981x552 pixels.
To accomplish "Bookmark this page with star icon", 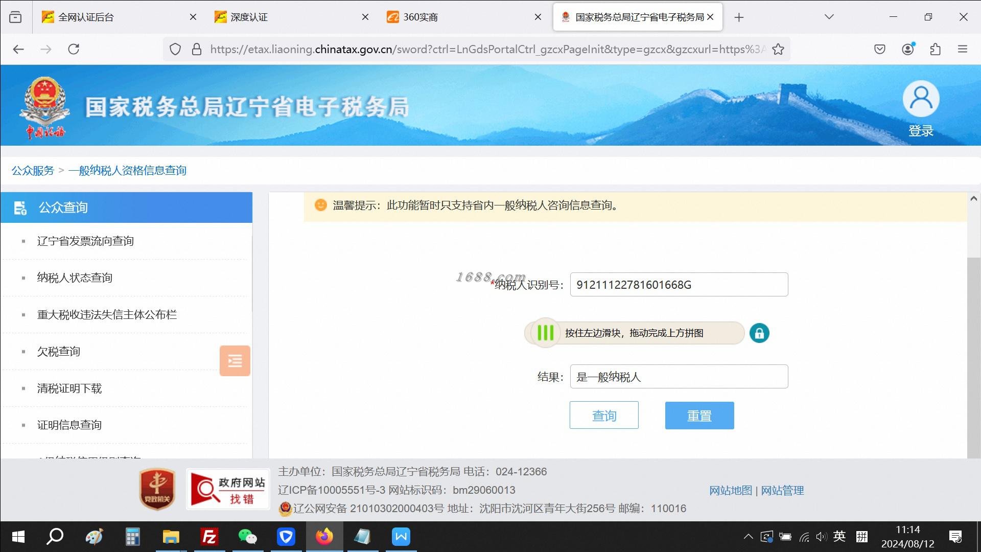I will click(x=778, y=50).
